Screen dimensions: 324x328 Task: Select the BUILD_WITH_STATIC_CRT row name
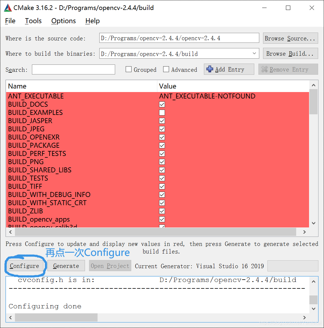pos(47,203)
